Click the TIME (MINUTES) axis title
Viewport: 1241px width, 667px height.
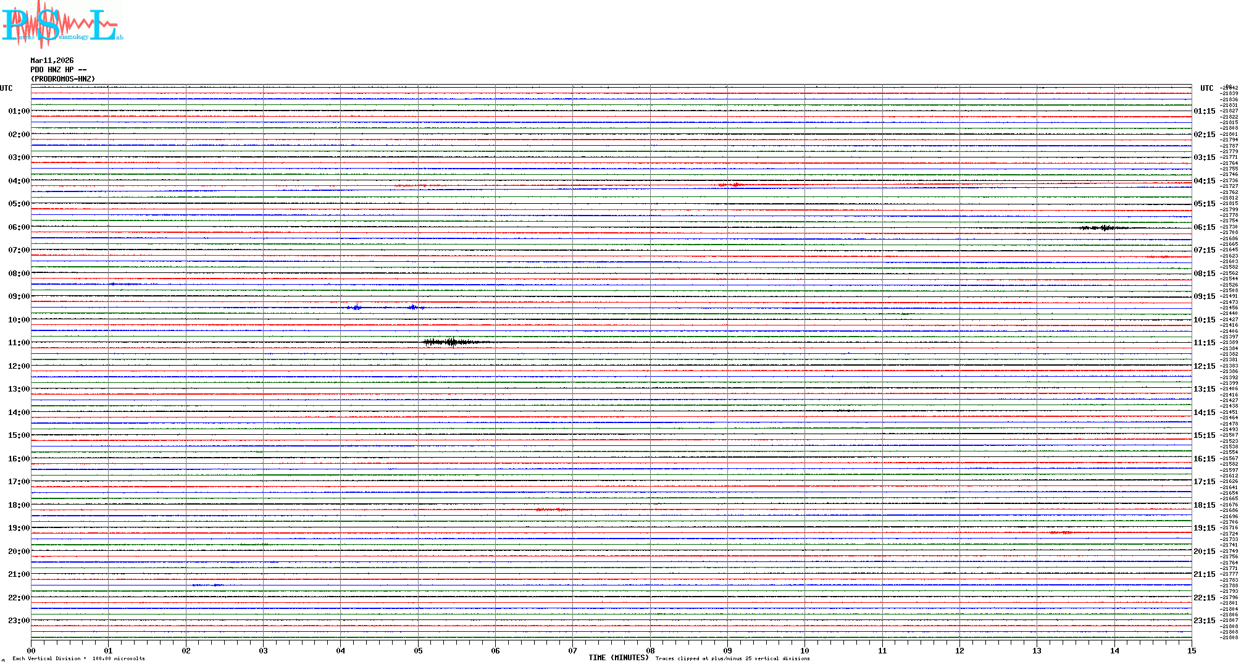(x=618, y=658)
